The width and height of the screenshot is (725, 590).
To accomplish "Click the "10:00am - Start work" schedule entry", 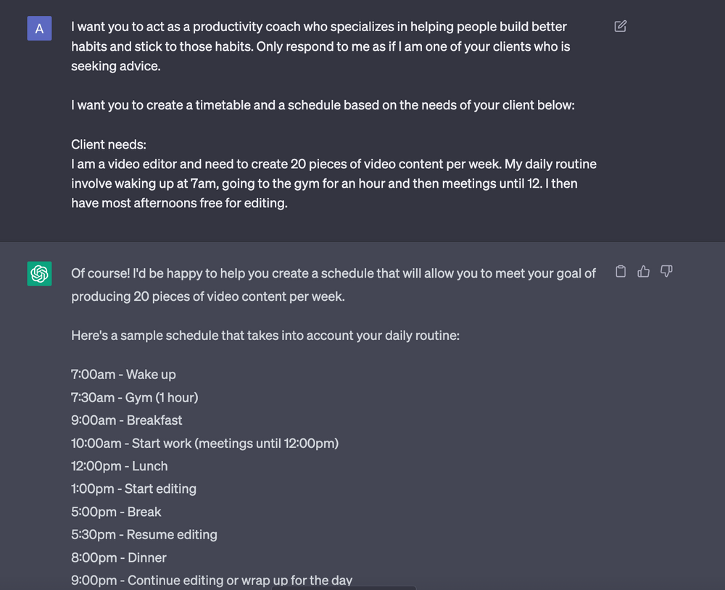I will [x=204, y=443].
